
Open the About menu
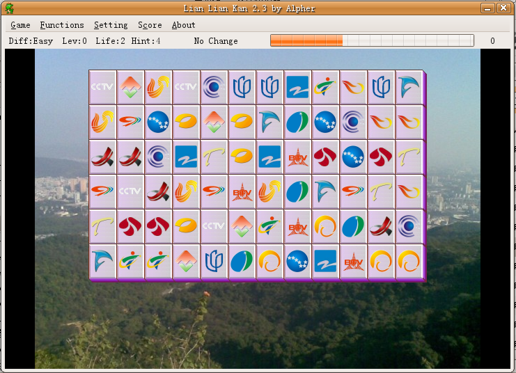[x=183, y=25]
